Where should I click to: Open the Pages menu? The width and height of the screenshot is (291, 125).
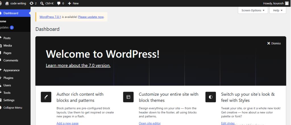(15, 53)
